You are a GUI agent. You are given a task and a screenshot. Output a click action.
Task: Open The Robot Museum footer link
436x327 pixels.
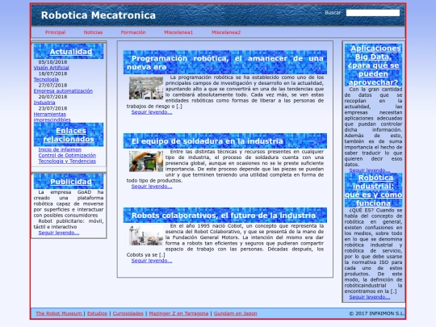59,313
